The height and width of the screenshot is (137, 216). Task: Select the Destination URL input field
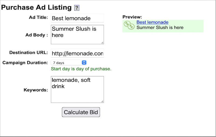point(77,53)
